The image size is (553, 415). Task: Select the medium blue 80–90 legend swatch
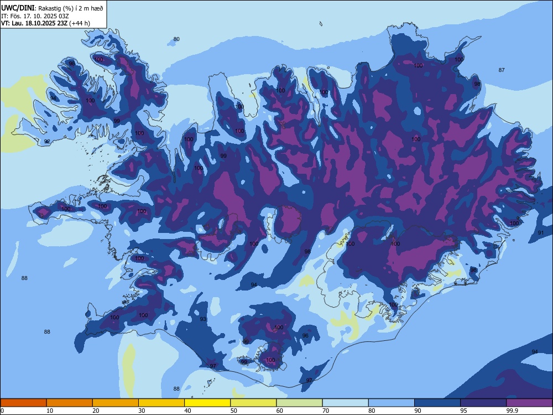[x=392, y=403]
